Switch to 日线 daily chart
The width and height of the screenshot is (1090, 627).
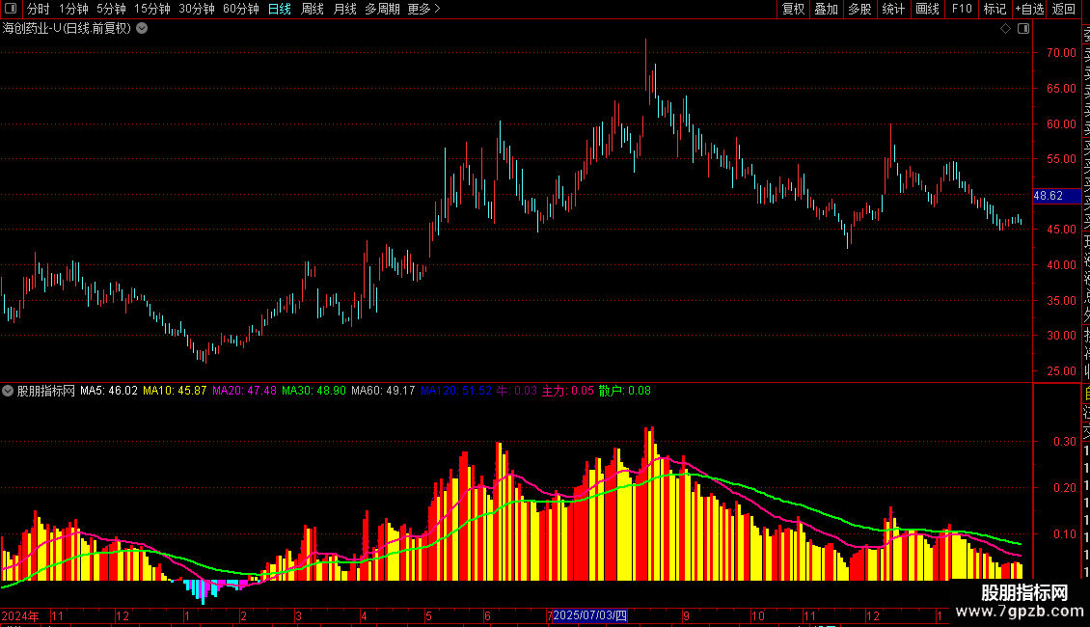(280, 9)
